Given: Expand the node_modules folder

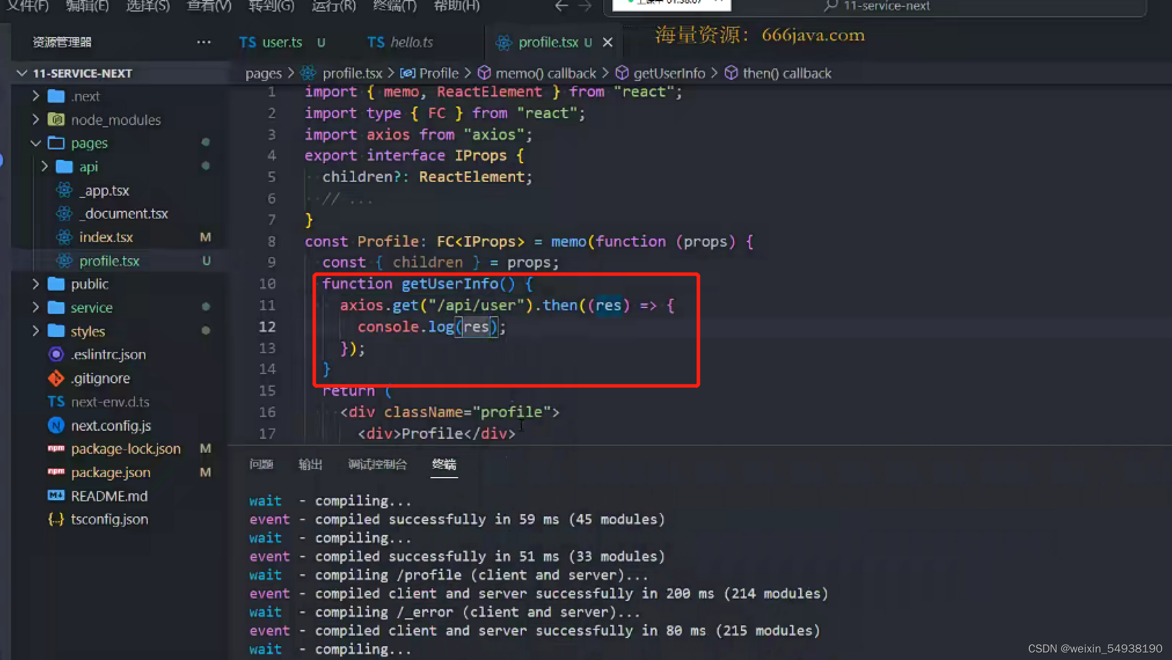Looking at the screenshot, I should point(36,120).
